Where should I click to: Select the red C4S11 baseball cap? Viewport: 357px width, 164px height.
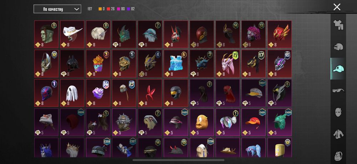click(x=253, y=122)
